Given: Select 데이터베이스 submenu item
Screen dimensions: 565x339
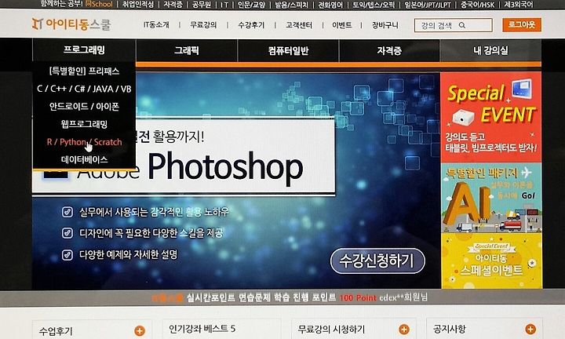Looking at the screenshot, I should [84, 159].
